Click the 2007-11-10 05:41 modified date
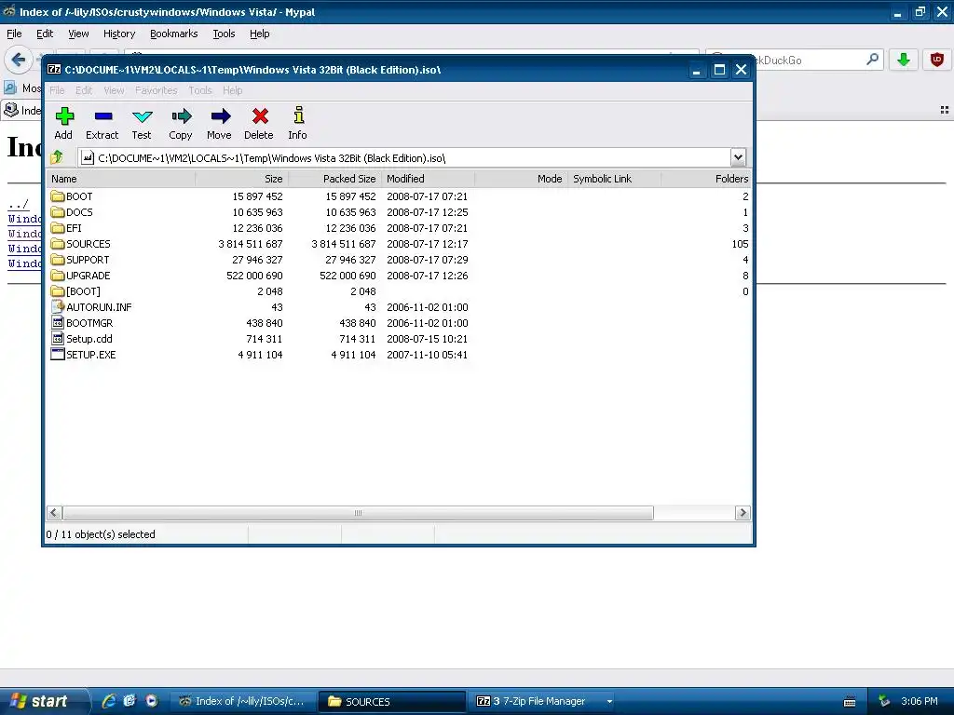This screenshot has height=715, width=954. pyautogui.click(x=427, y=355)
